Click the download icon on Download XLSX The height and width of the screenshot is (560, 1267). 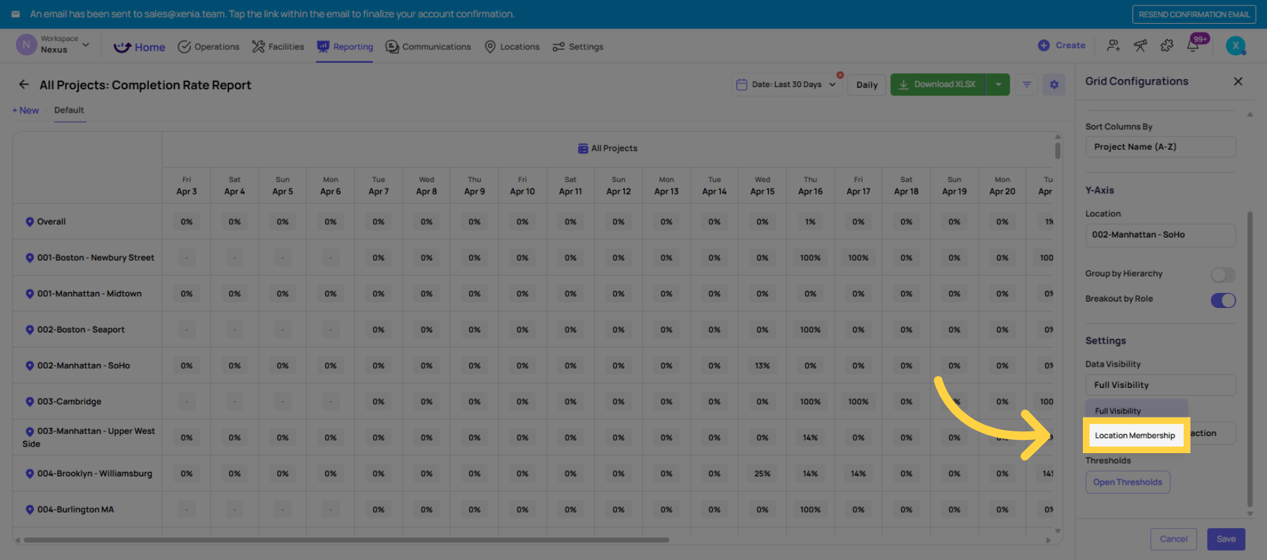click(x=903, y=84)
